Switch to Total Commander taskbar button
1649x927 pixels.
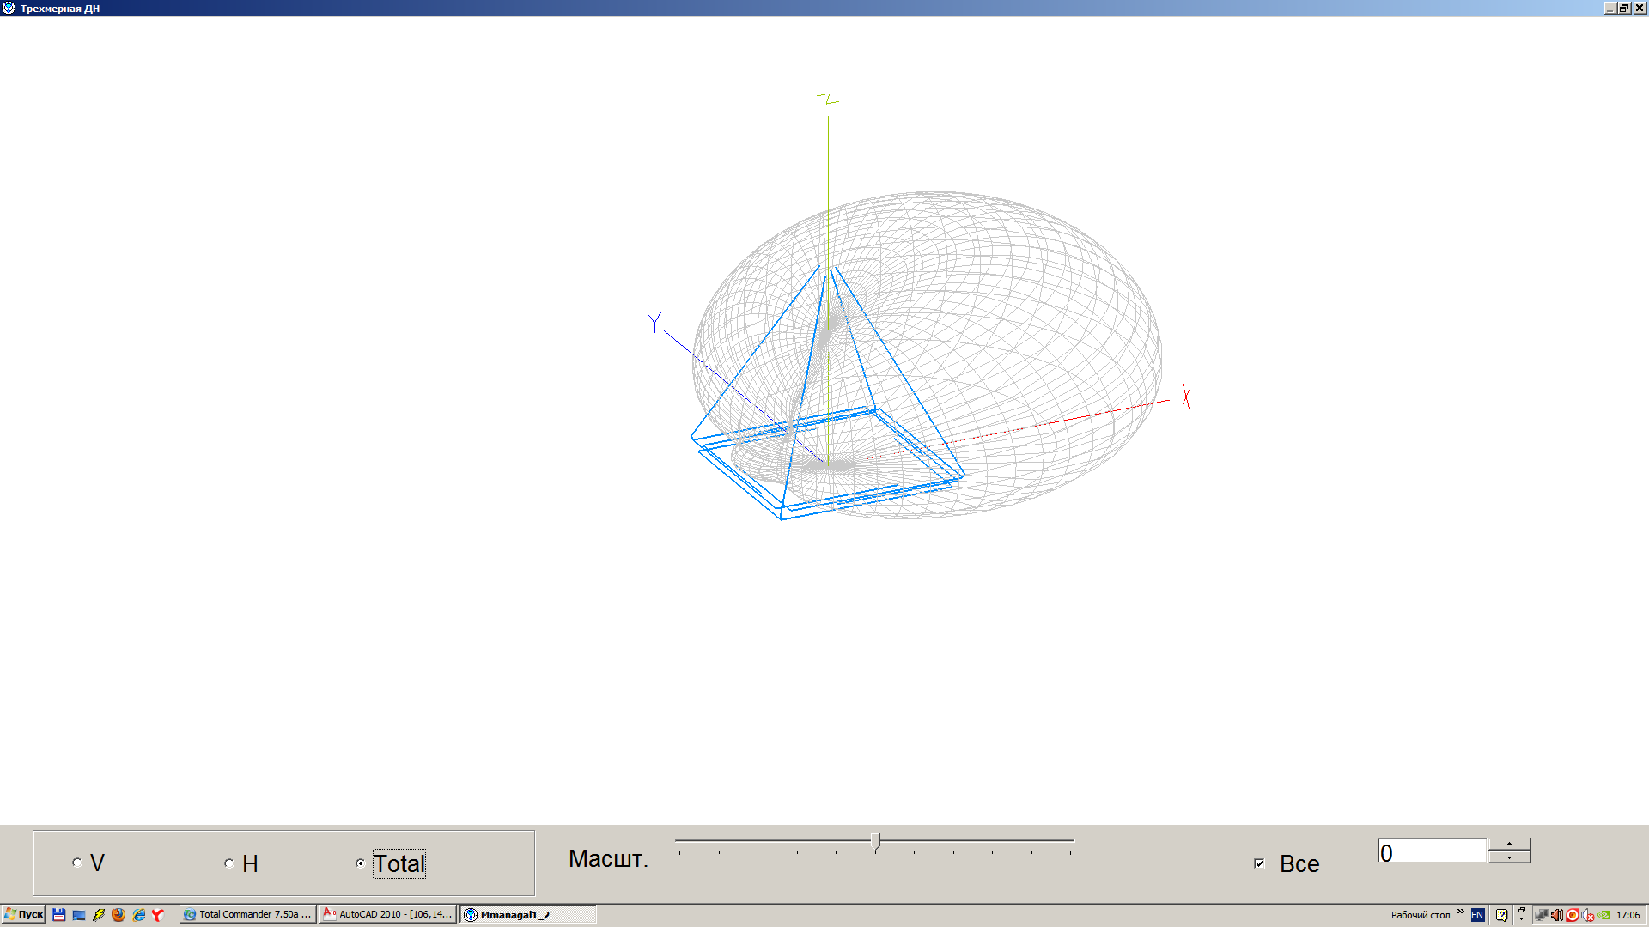[x=247, y=914]
